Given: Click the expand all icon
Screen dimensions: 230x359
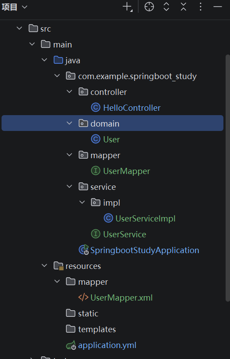Looking at the screenshot, I should 166,7.
